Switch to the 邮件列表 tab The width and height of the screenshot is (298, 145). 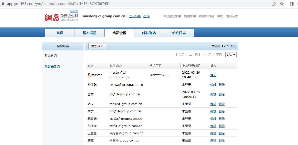pos(149,33)
